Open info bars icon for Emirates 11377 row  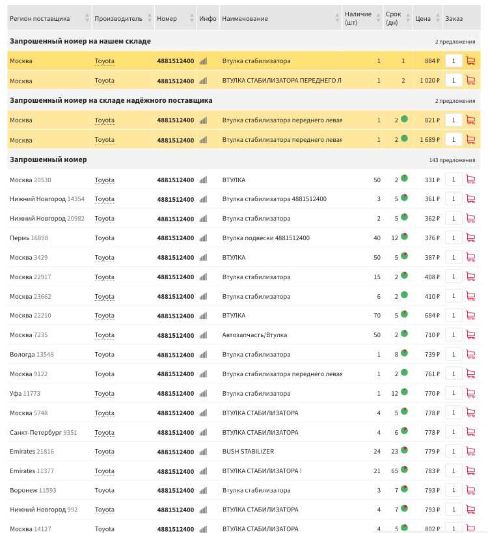[203, 471]
